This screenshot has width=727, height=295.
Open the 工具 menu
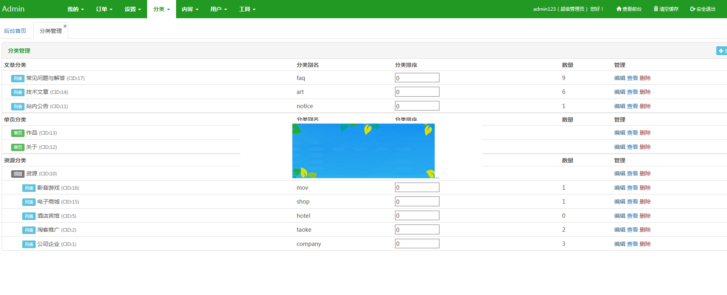(247, 9)
